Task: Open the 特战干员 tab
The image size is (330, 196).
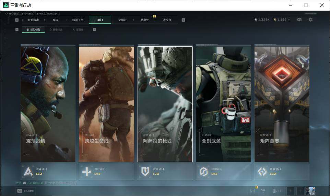Action: (78, 20)
